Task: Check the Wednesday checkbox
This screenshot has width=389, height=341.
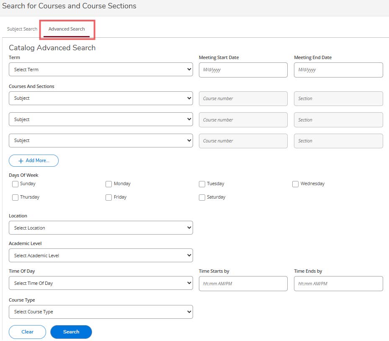Action: [x=295, y=184]
